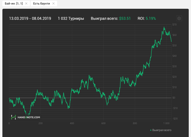Image resolution: width=191 pixels, height=137 pixels.
Task: Click the -$20 y-axis label
Action: tap(175, 119)
